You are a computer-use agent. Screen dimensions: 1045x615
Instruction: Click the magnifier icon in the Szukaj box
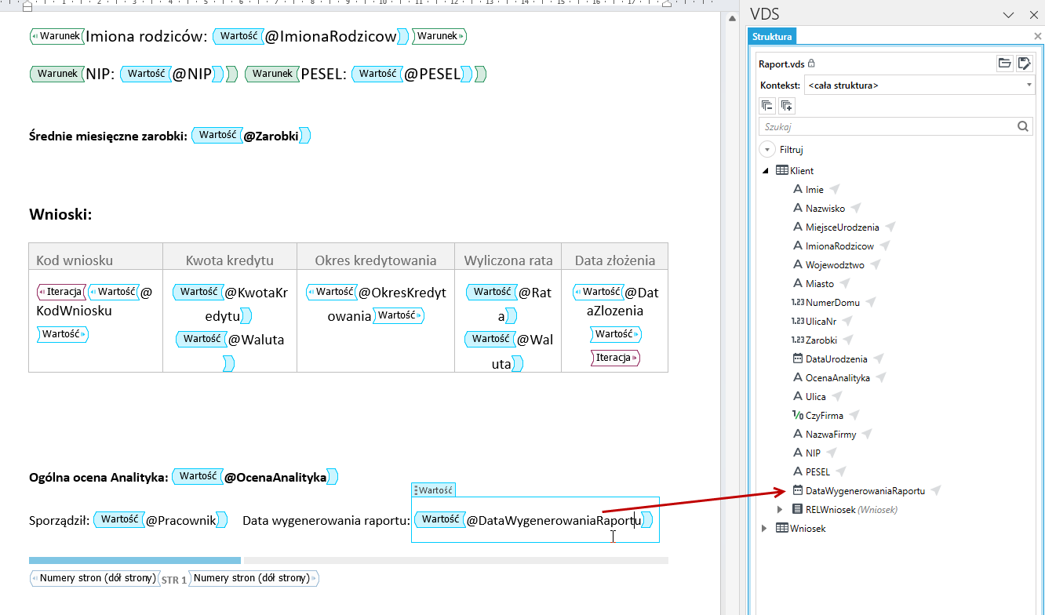pos(1023,126)
